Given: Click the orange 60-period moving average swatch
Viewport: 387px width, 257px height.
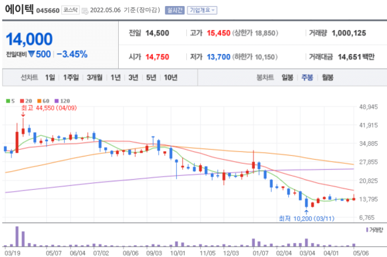Looking at the screenshot, I should (x=39, y=101).
